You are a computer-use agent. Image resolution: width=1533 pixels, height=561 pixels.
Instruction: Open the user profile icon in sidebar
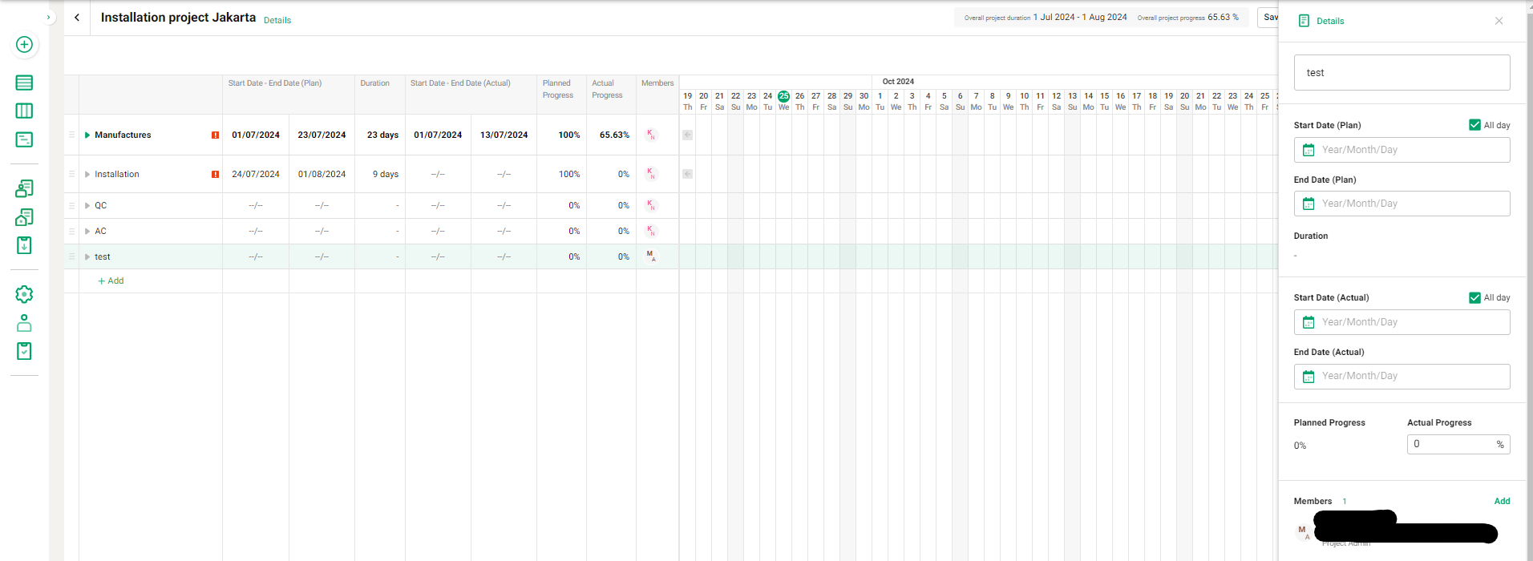click(24, 323)
